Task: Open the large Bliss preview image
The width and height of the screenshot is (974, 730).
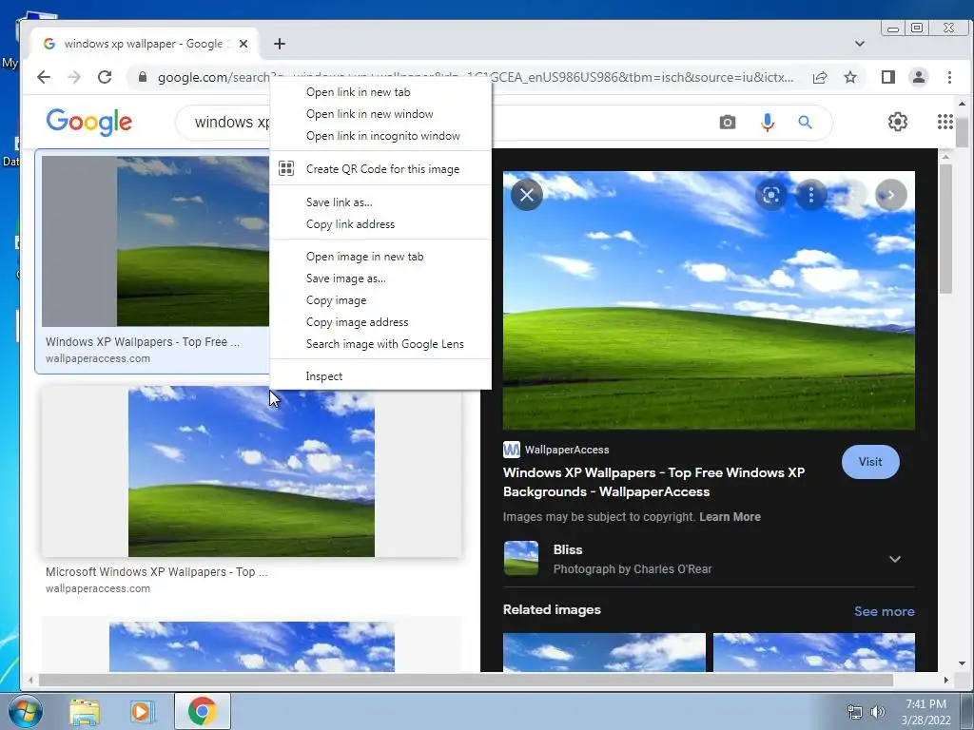Action: pyautogui.click(x=709, y=300)
